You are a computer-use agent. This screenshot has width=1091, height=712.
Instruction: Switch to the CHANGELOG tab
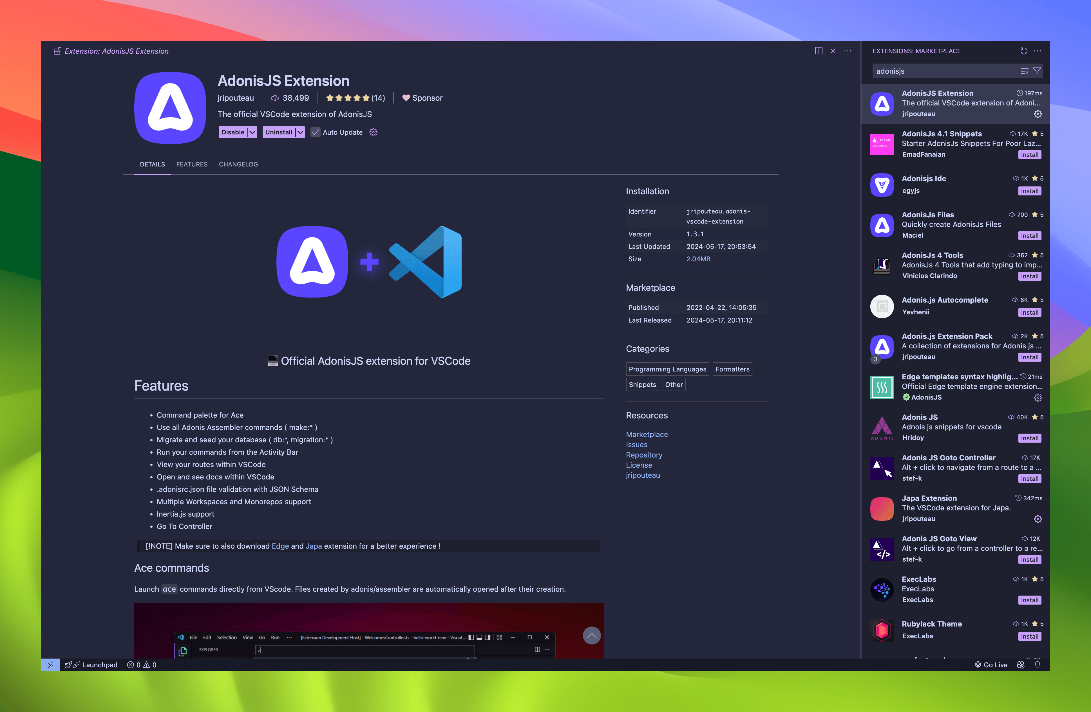pos(238,165)
